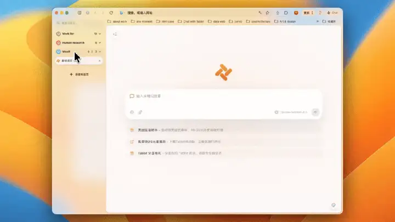
Task: Click the address bar search field
Action: [x=187, y=13]
